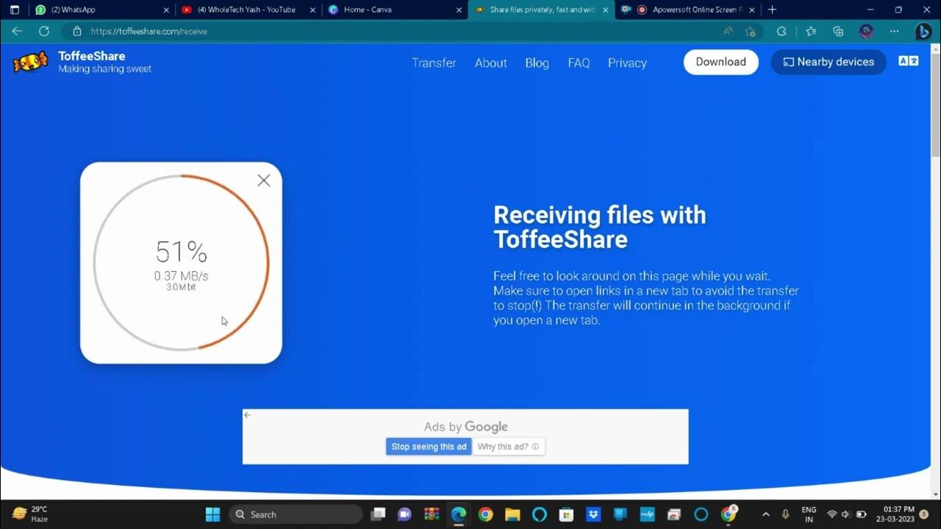
Task: Open the About page link
Action: (490, 63)
